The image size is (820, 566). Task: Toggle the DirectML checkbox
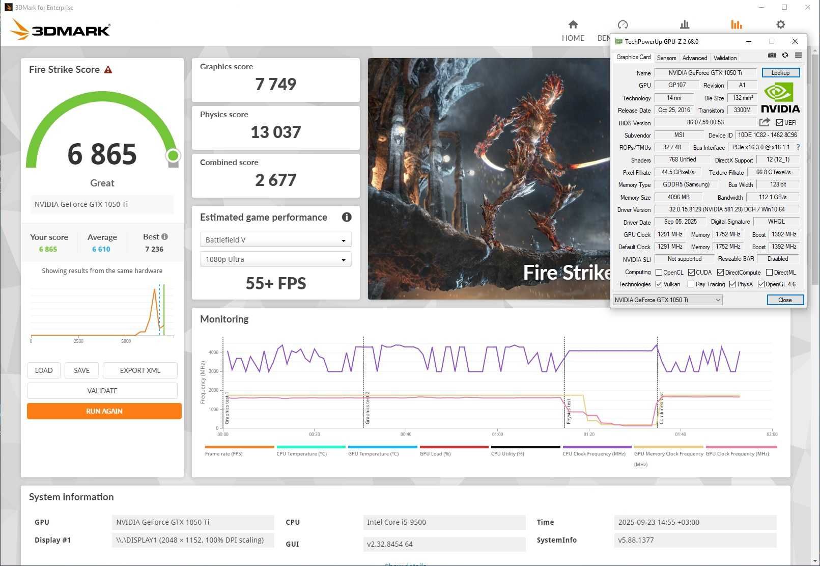(x=769, y=273)
